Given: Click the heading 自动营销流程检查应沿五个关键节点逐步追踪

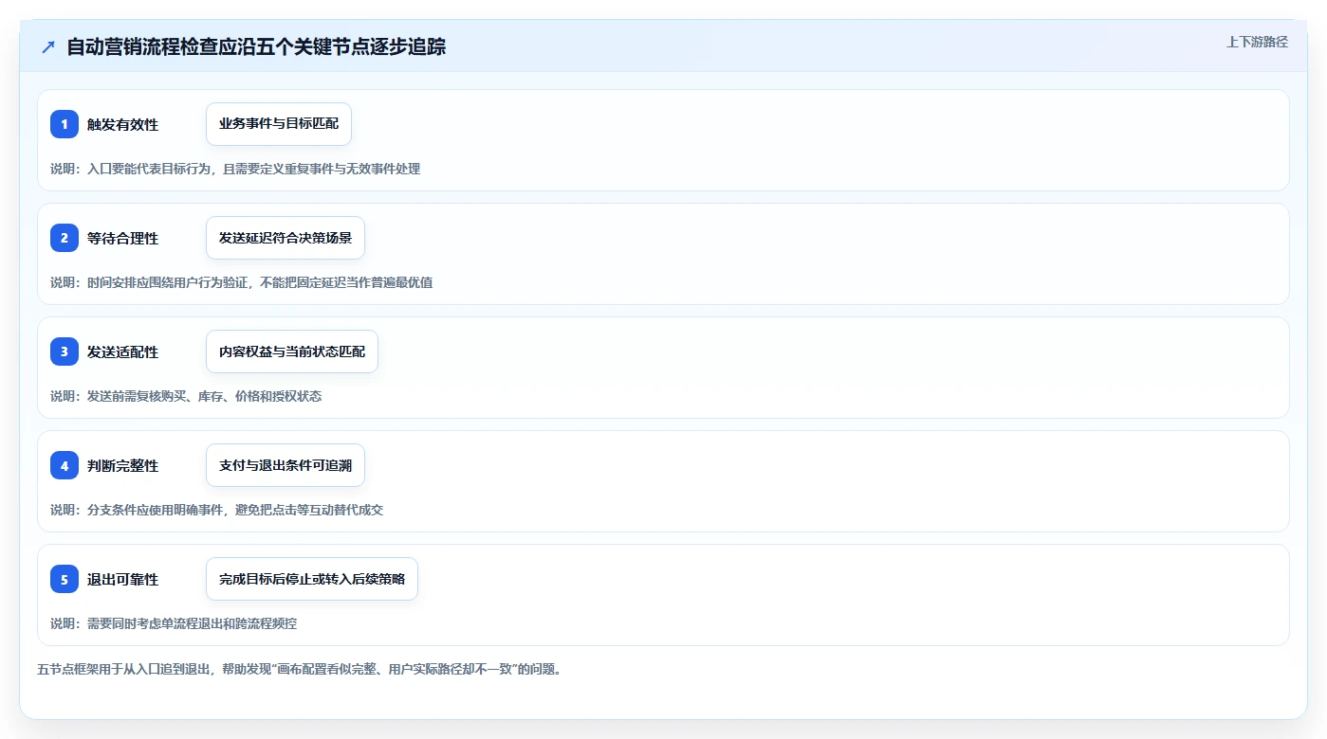Looking at the screenshot, I should coord(256,46).
